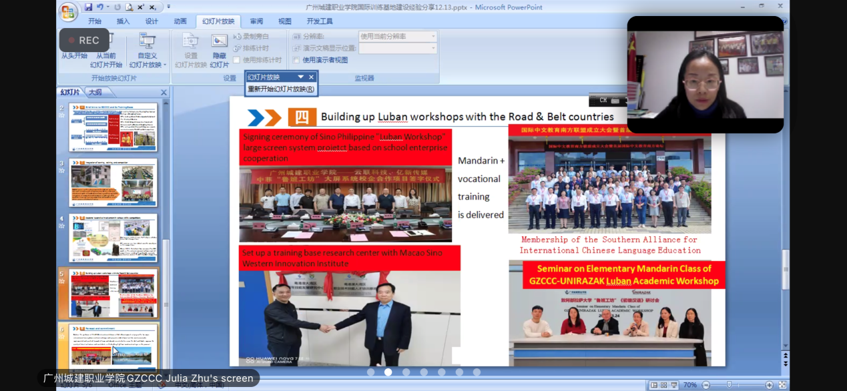The width and height of the screenshot is (847, 391).
Task: Start Slide Show view from status bar
Action: (675, 385)
